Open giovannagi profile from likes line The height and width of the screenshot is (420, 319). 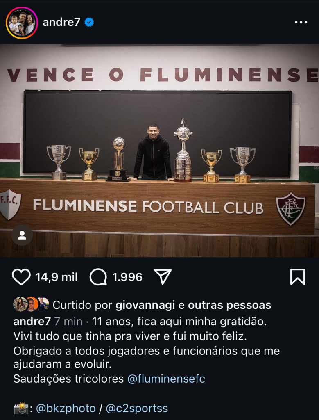[145, 305]
